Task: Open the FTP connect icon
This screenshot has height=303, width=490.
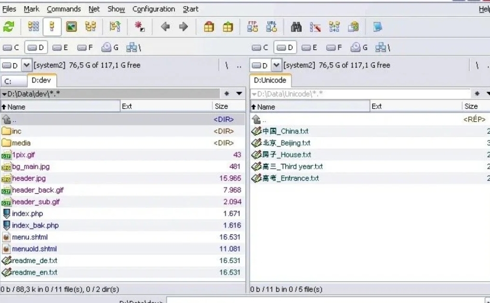Action: tap(252, 27)
